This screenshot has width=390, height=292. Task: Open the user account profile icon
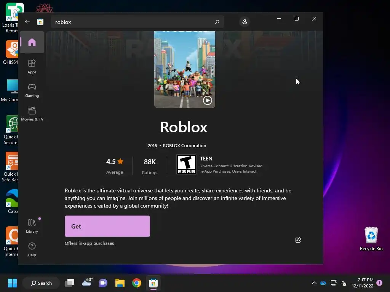245,22
